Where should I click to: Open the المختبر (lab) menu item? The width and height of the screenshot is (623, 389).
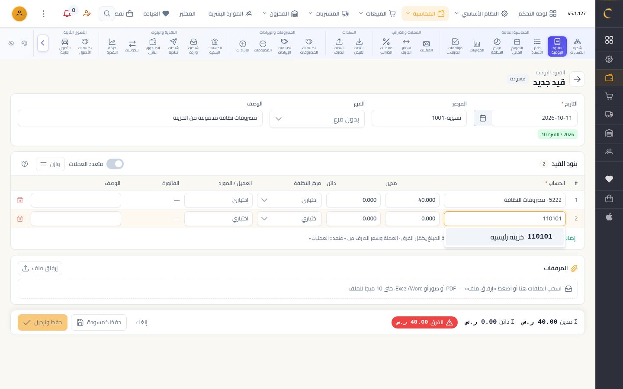tap(187, 14)
